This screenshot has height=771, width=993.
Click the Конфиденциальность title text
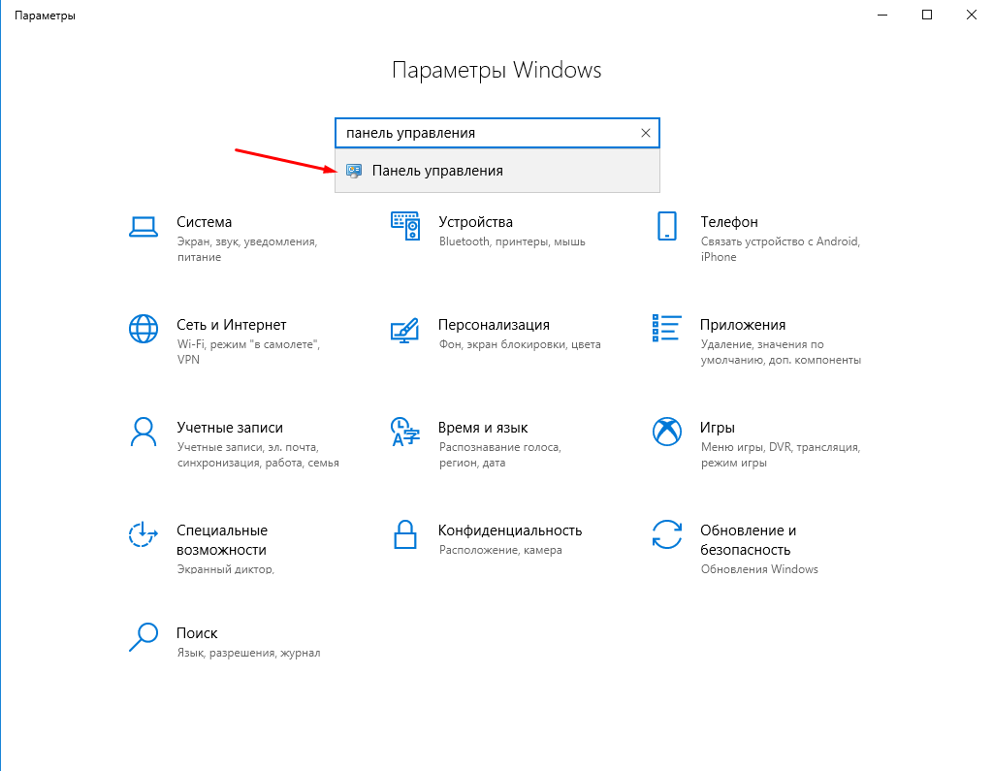pyautogui.click(x=510, y=530)
